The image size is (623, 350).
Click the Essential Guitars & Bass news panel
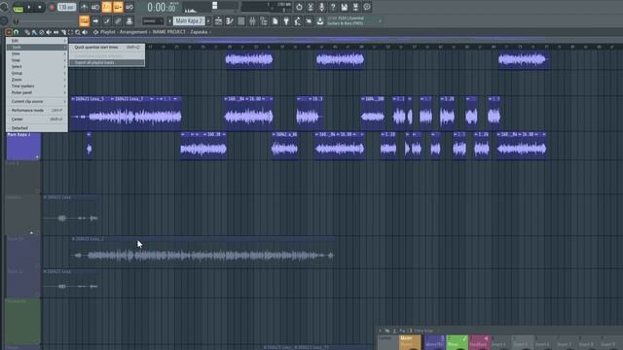click(x=353, y=21)
